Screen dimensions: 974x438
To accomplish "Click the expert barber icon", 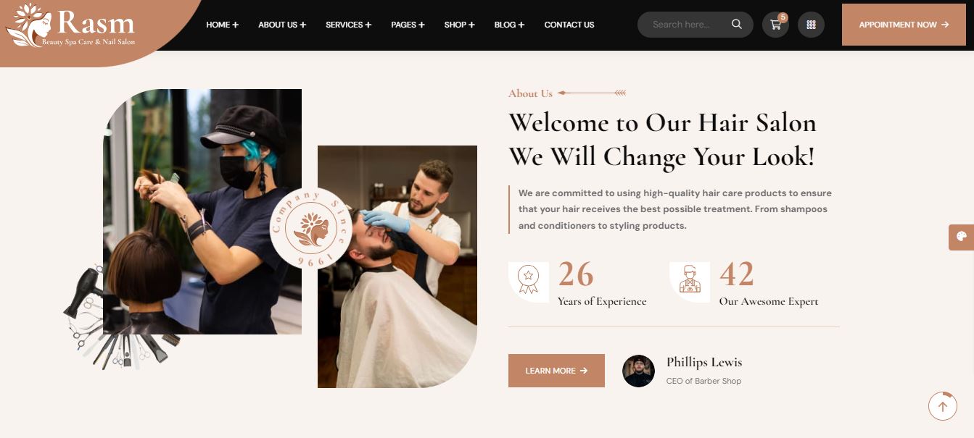I will point(690,282).
